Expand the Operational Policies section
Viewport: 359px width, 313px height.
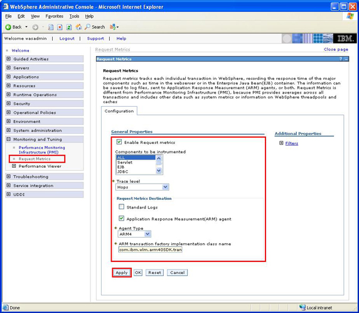coord(9,113)
